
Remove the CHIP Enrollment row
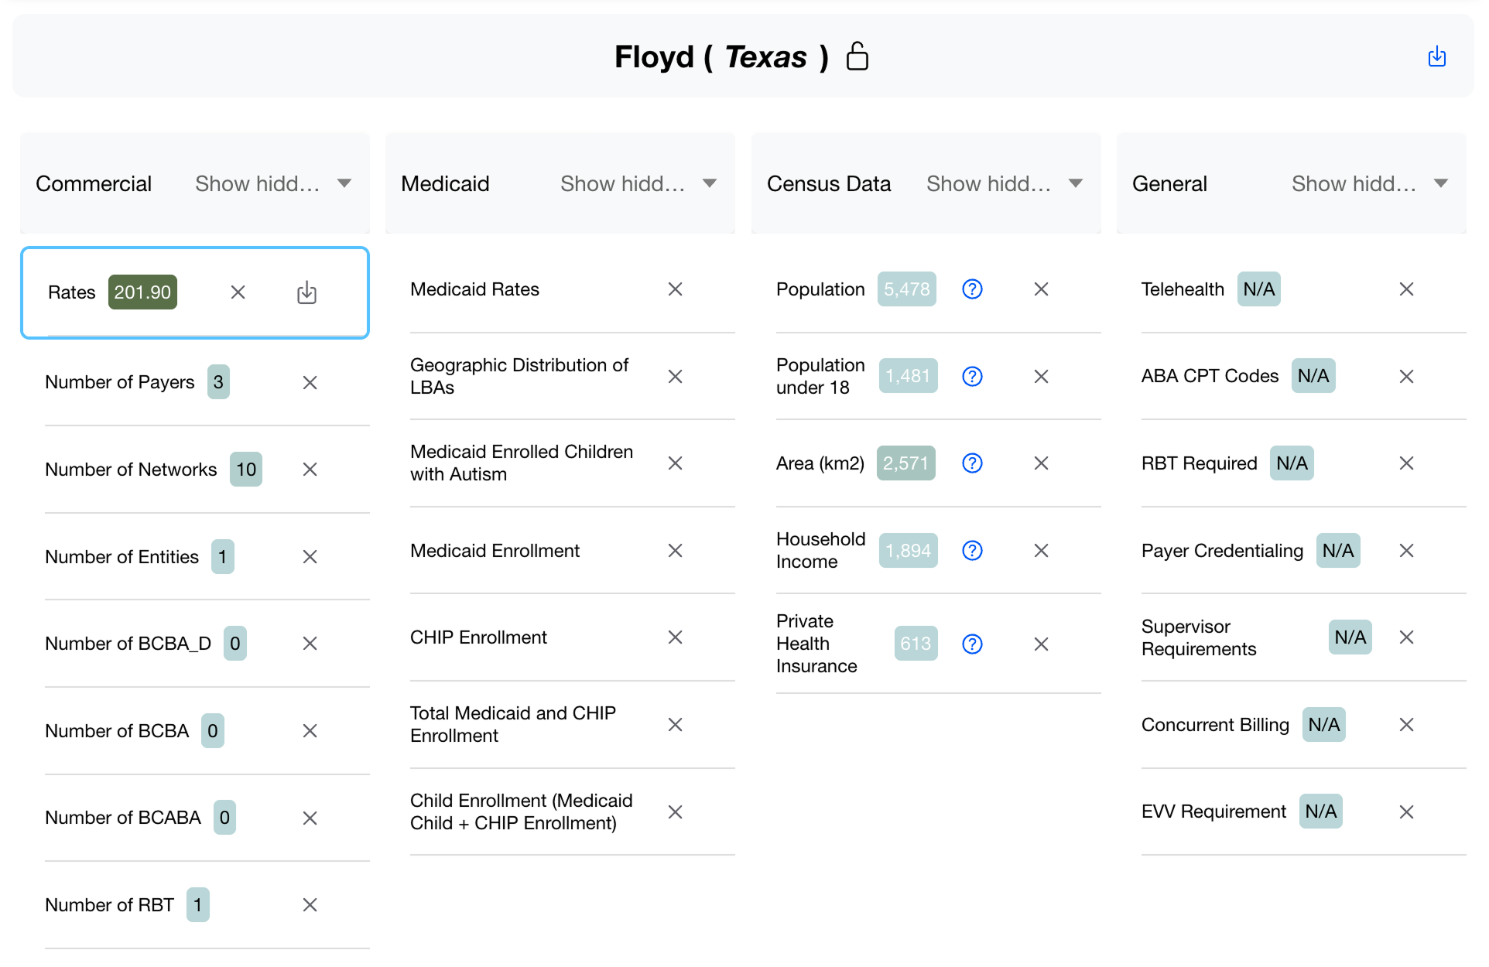(676, 637)
